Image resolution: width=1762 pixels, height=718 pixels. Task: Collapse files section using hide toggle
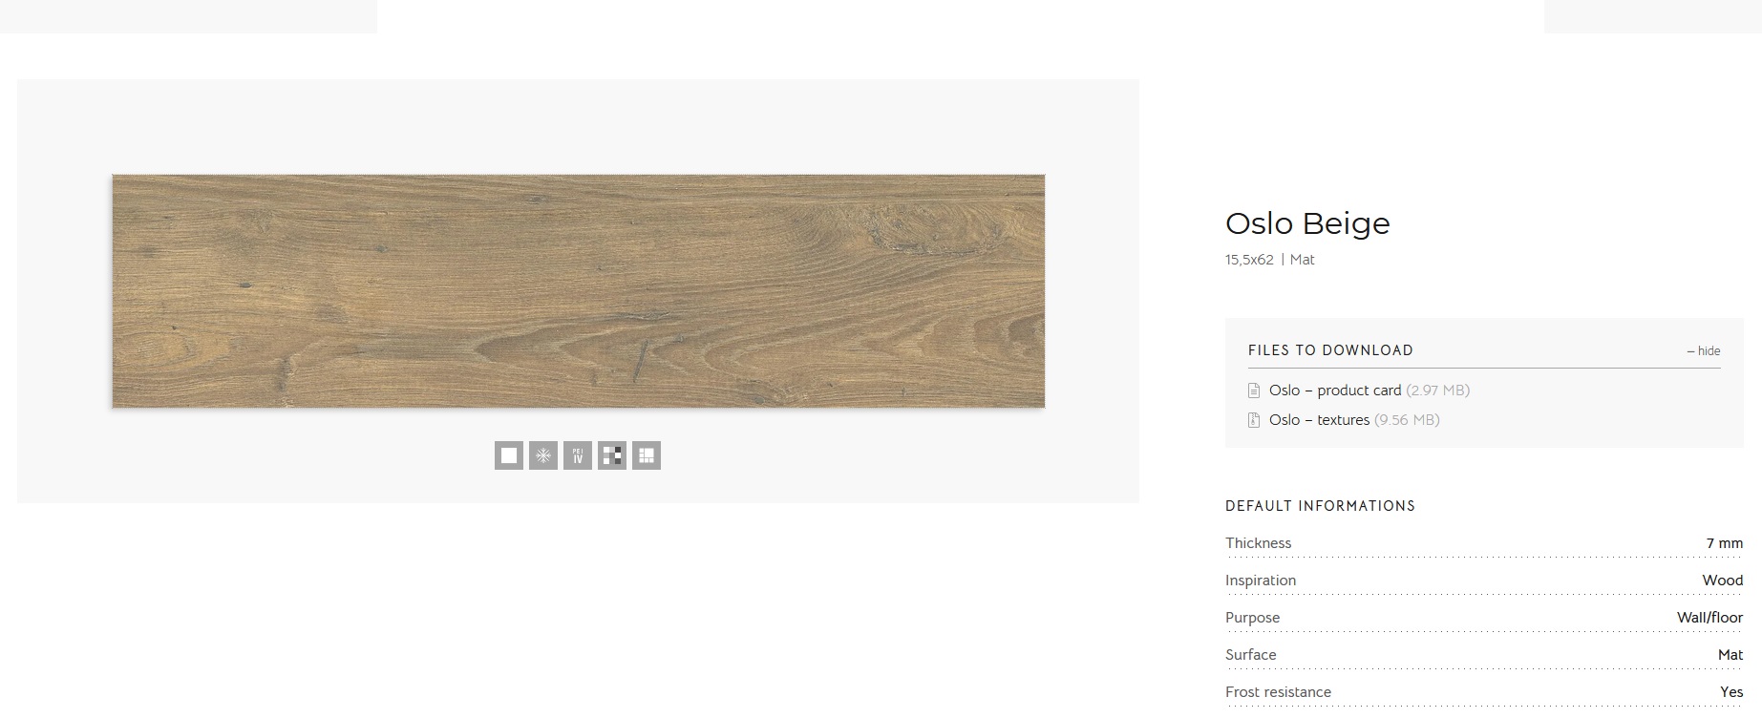click(x=1703, y=351)
